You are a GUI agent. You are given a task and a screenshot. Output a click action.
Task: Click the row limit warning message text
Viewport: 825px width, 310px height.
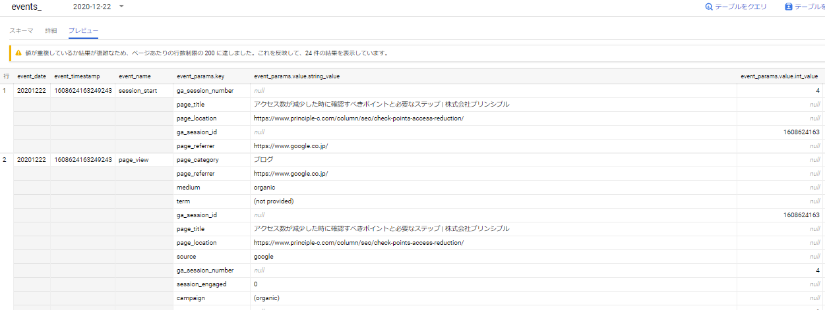(x=211, y=53)
